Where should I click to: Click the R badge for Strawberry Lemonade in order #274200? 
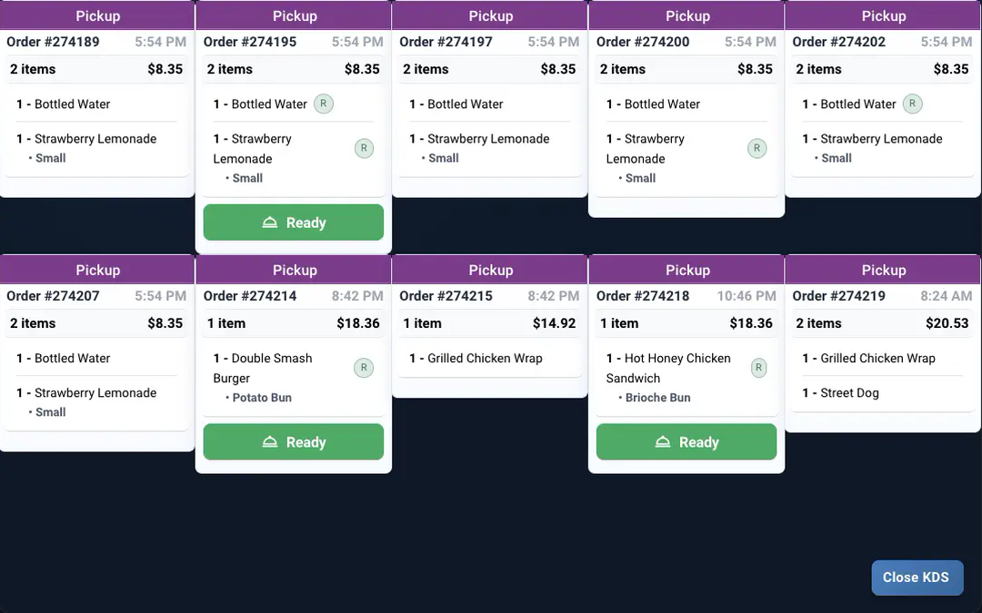757,148
